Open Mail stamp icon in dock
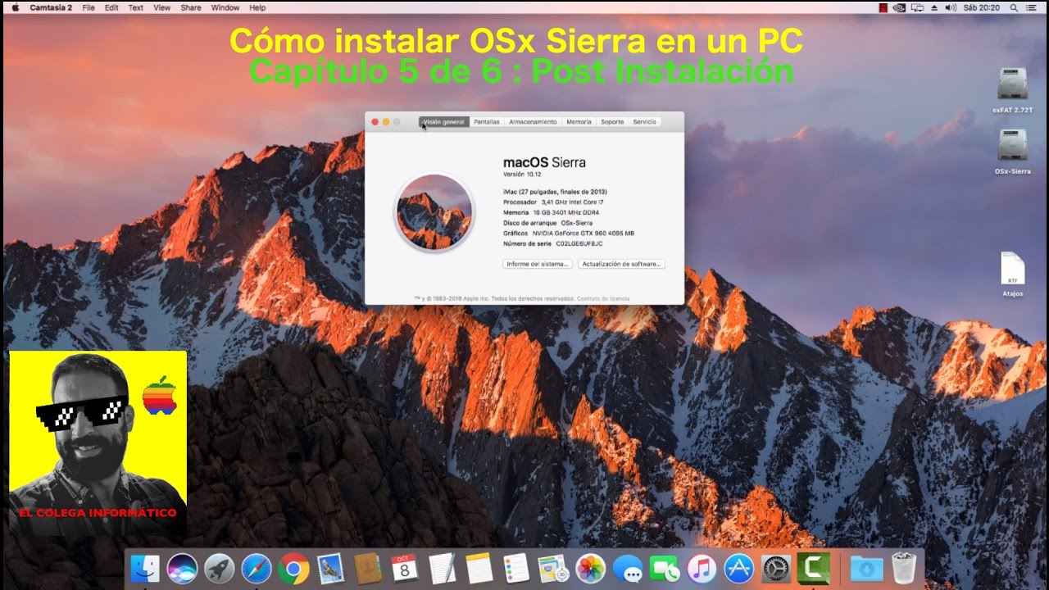This screenshot has height=590, width=1049. click(x=330, y=569)
